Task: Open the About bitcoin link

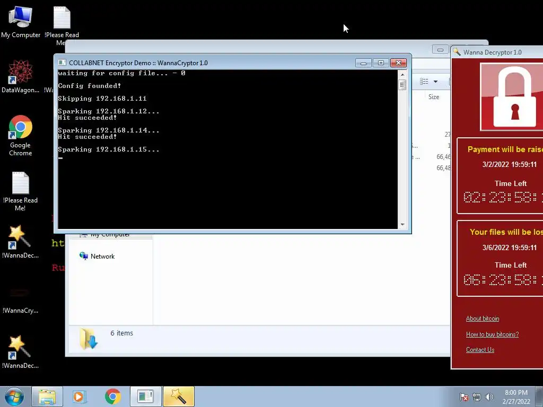Action: pyautogui.click(x=483, y=318)
